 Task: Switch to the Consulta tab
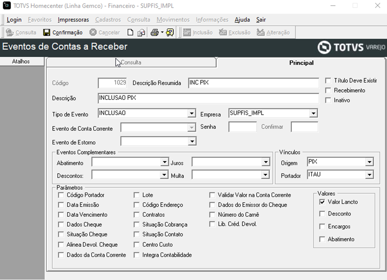[x=131, y=62]
